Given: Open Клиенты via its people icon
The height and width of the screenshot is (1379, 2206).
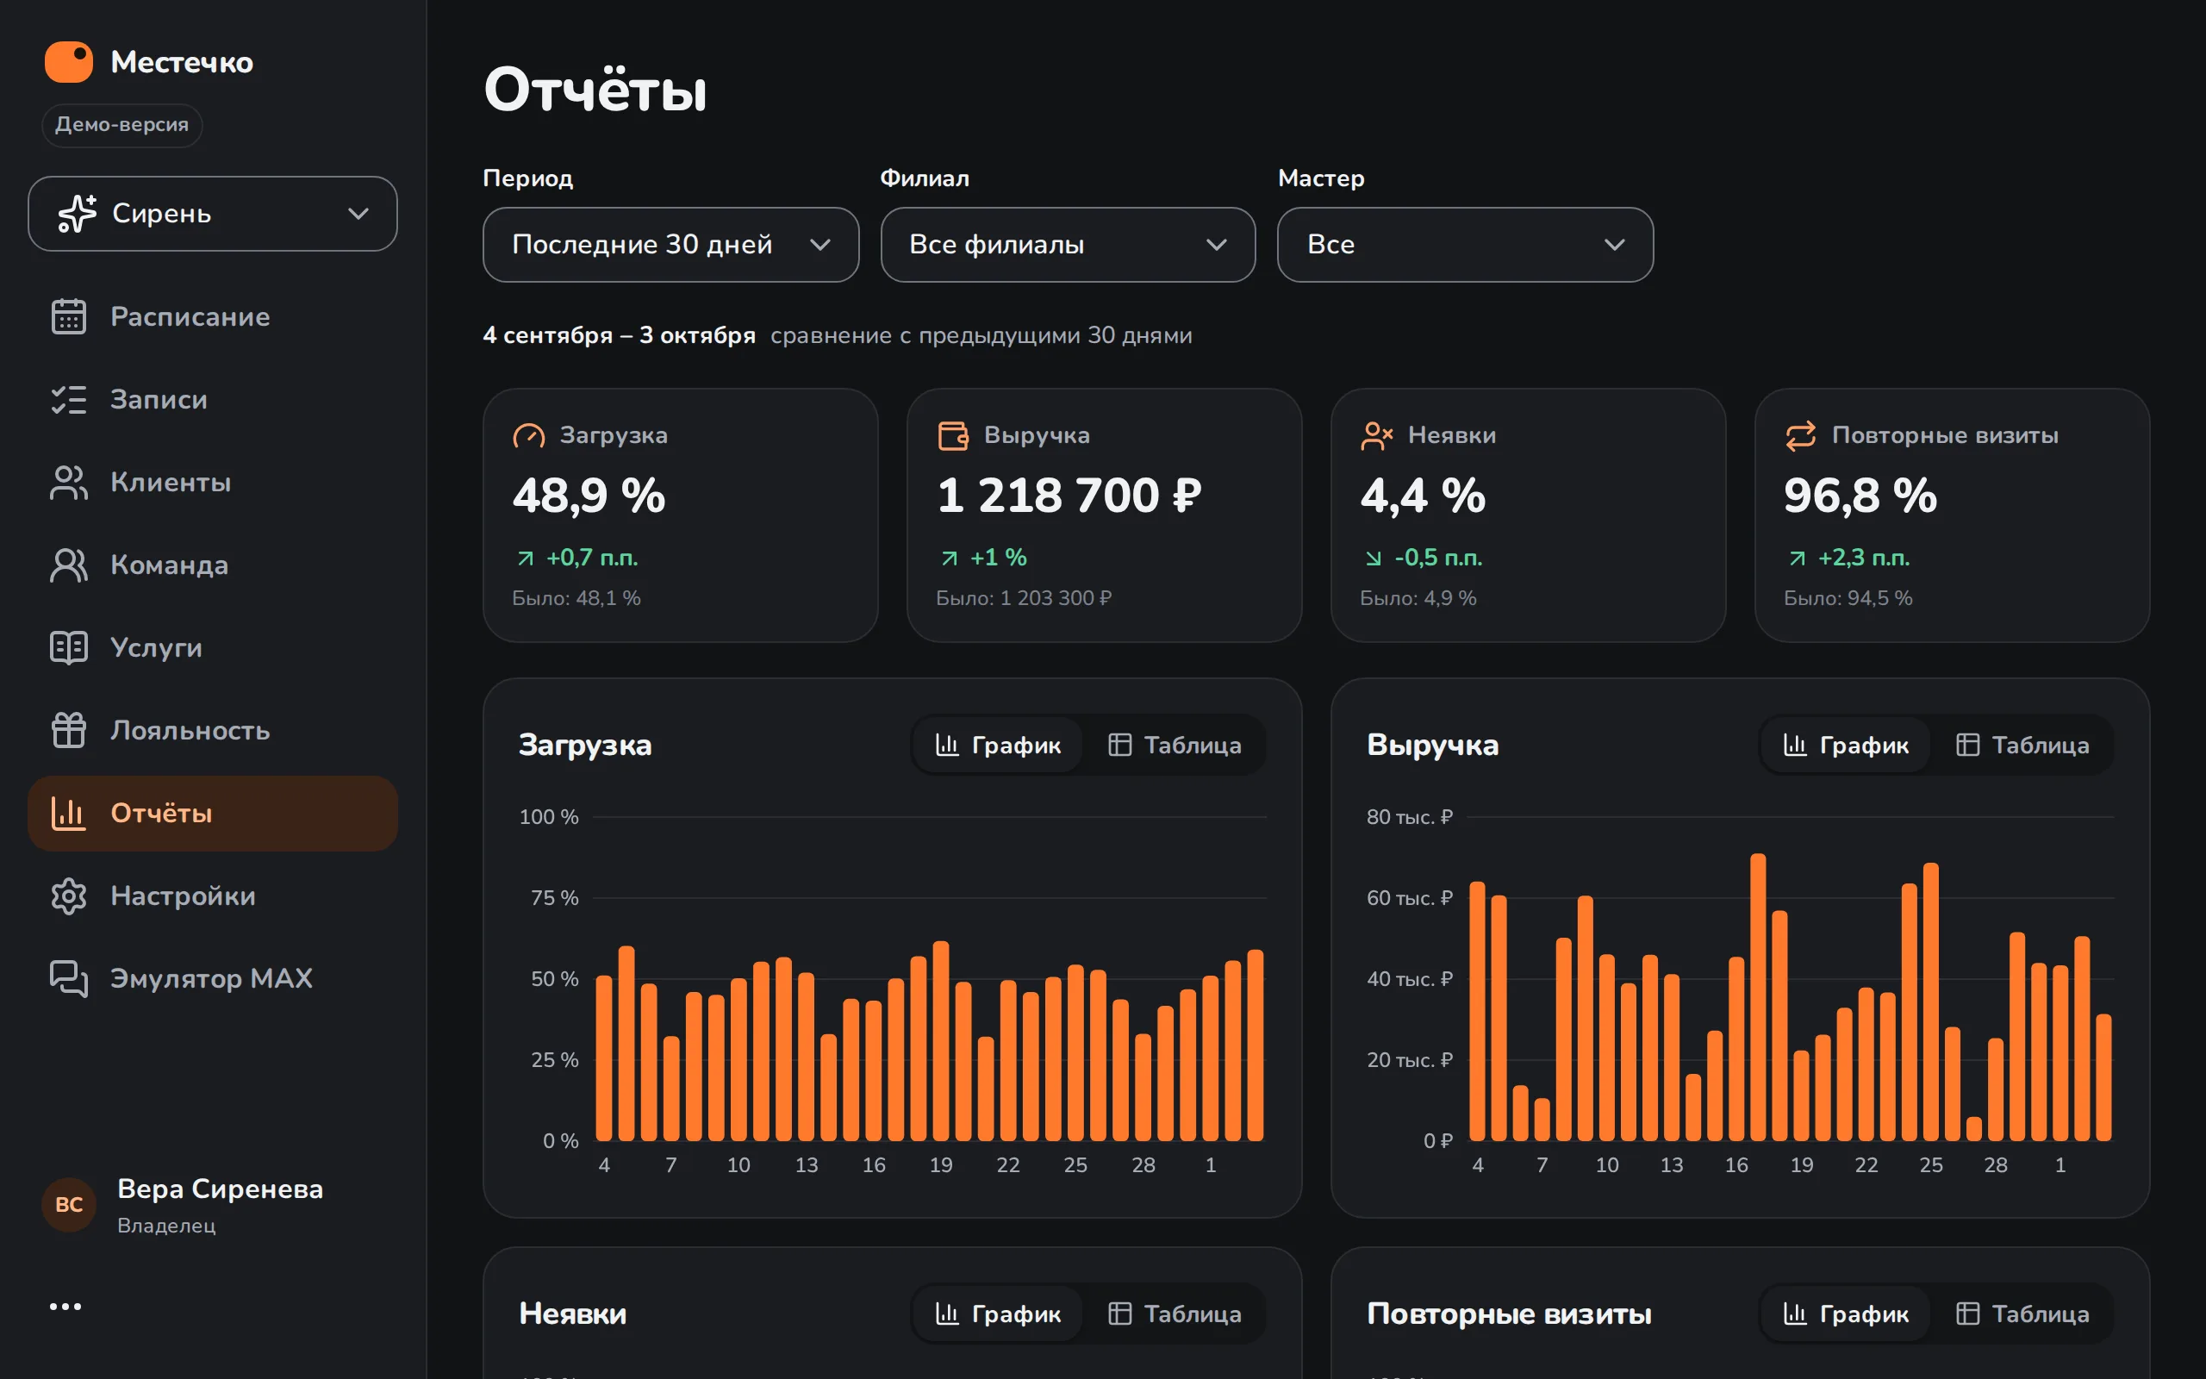Looking at the screenshot, I should [x=68, y=483].
